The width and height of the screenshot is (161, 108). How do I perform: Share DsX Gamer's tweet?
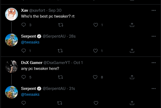(132, 77)
